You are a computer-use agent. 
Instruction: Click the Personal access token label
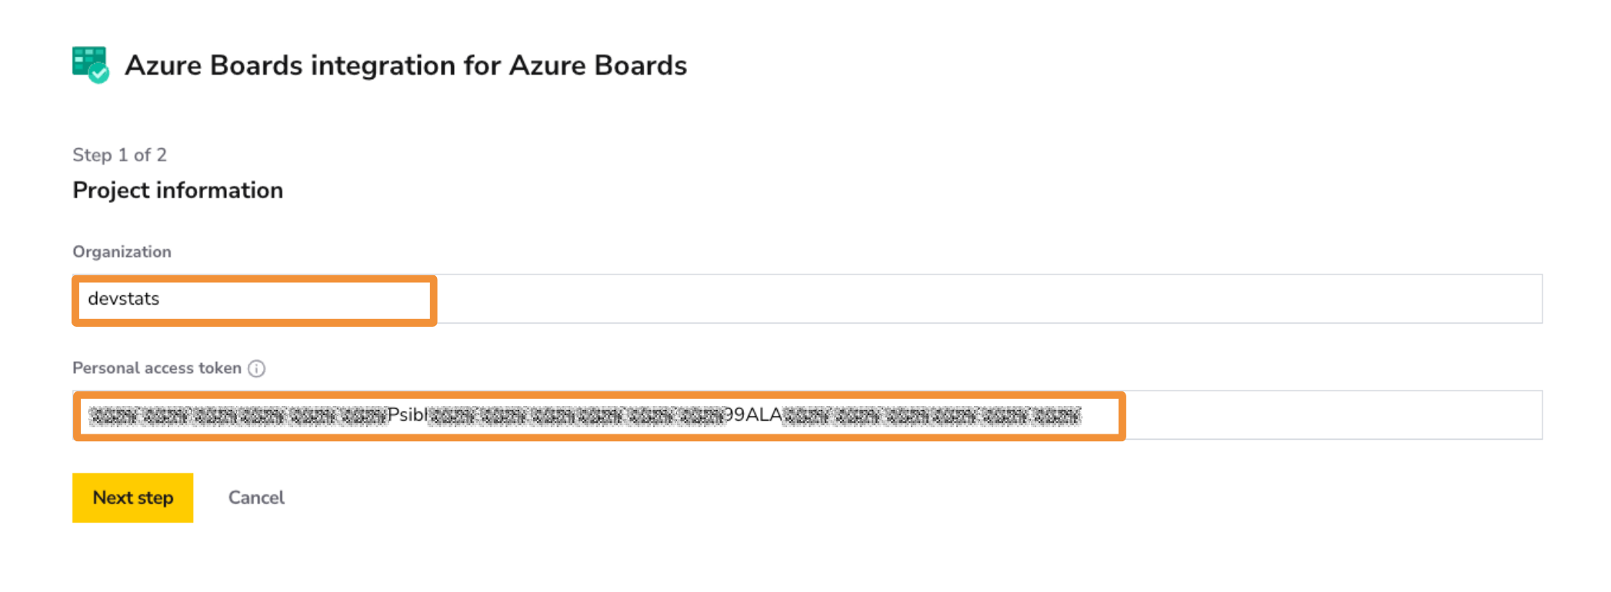157,368
